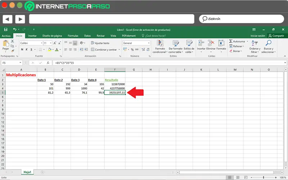Click the accounting currency format icon

click(x=125, y=49)
